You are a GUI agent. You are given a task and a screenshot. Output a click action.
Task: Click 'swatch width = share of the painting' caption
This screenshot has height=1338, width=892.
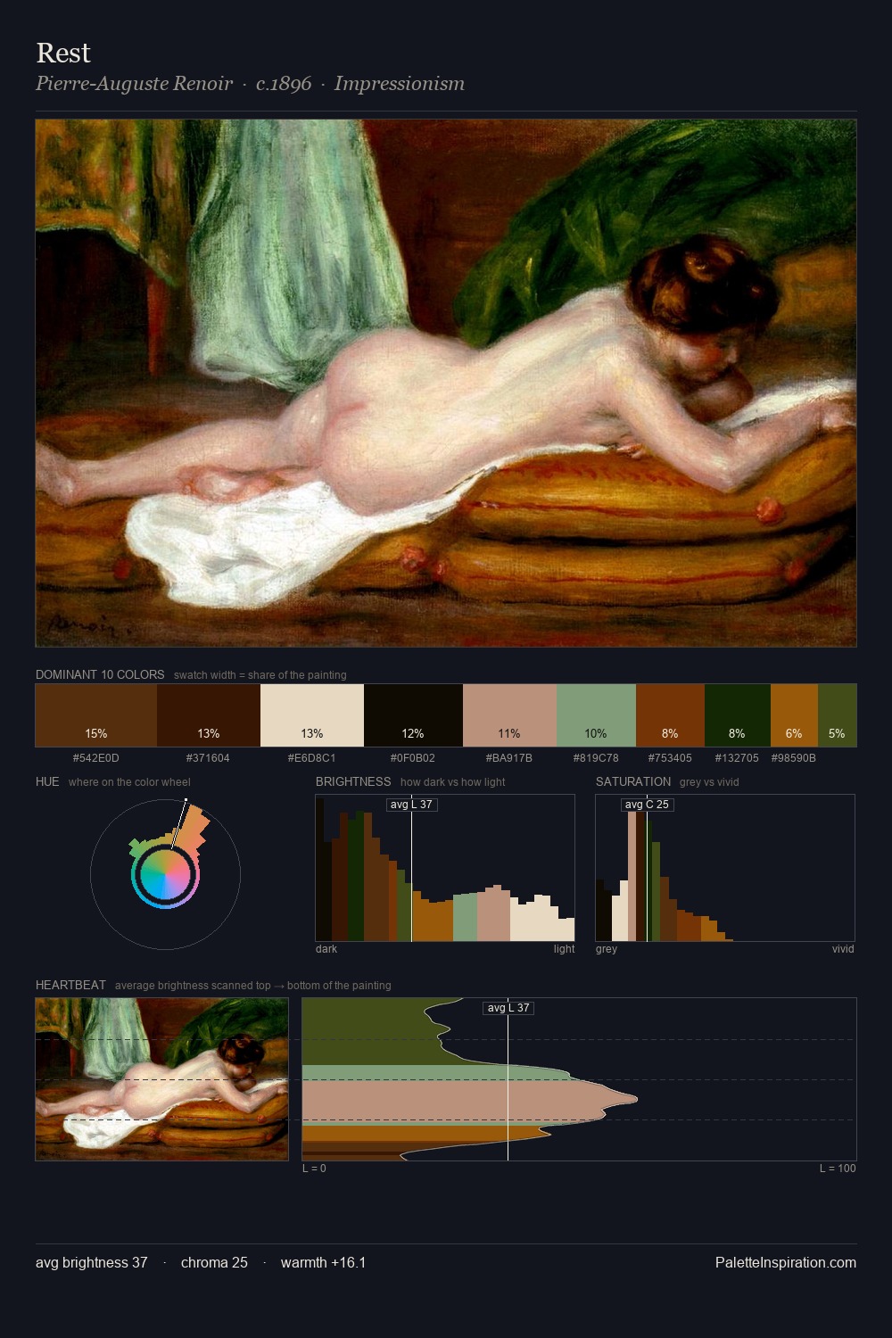tap(260, 675)
